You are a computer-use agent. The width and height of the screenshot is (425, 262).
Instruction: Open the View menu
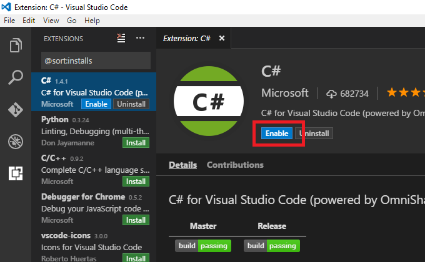point(51,21)
